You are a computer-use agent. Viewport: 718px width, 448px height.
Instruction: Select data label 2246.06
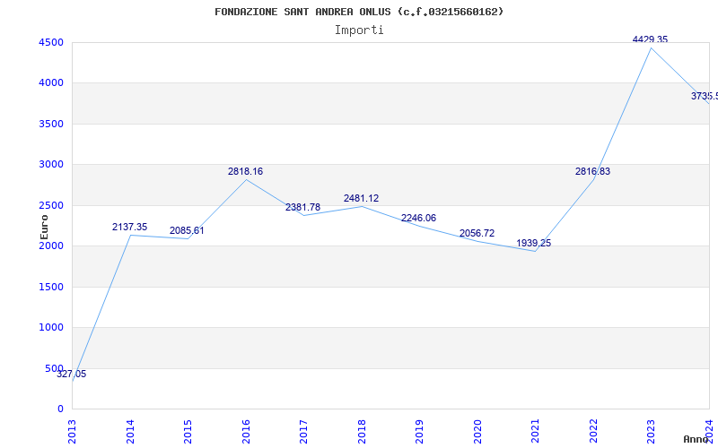(418, 219)
